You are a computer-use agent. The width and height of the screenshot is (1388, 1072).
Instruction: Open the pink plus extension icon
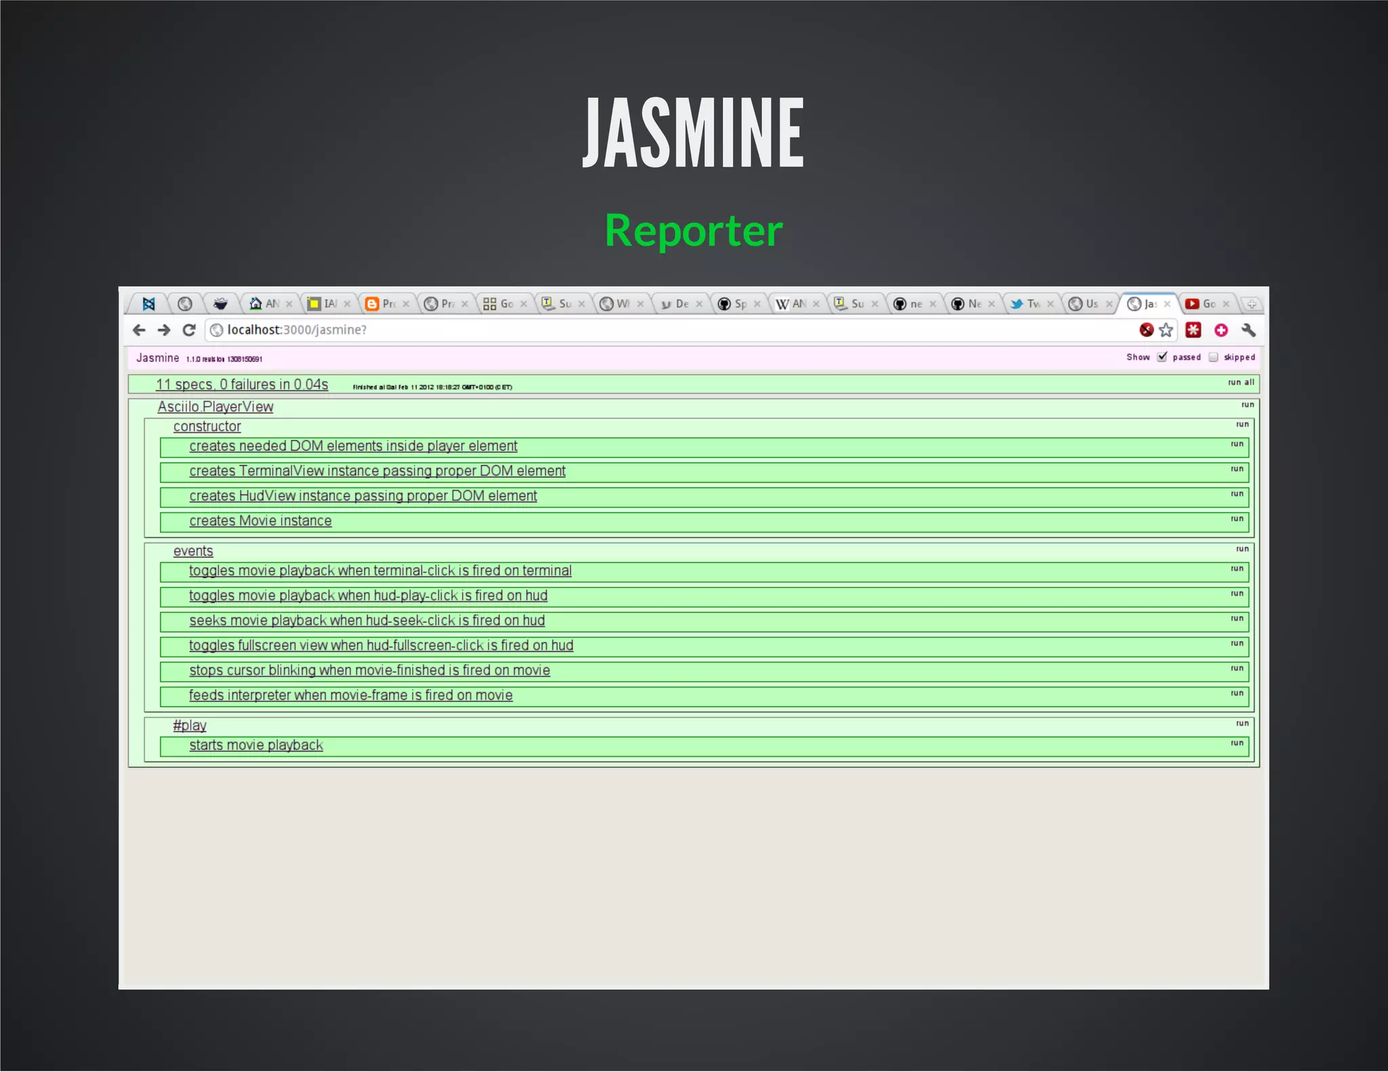pyautogui.click(x=1221, y=330)
